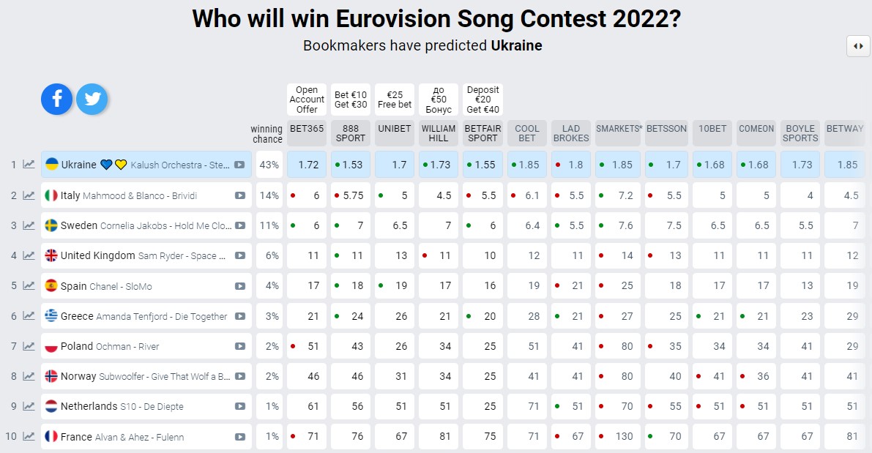
Task: Play Italy's song video icon
Action: click(x=239, y=195)
